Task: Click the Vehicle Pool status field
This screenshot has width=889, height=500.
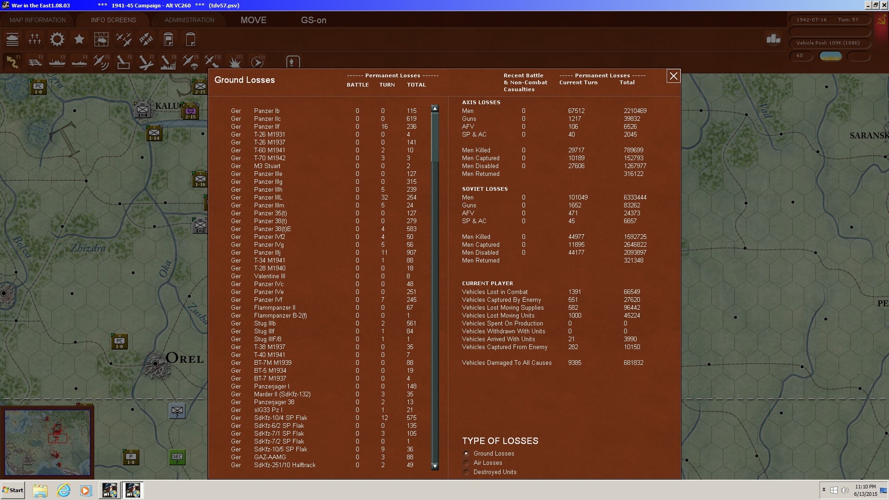Action: pyautogui.click(x=829, y=43)
